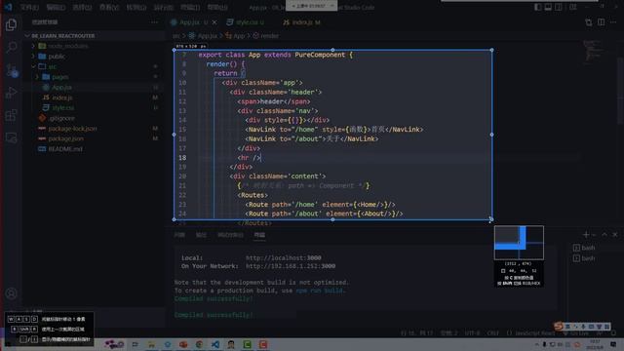Open the 查看 (View) menu
The width and height of the screenshot is (624, 351).
(109, 7)
